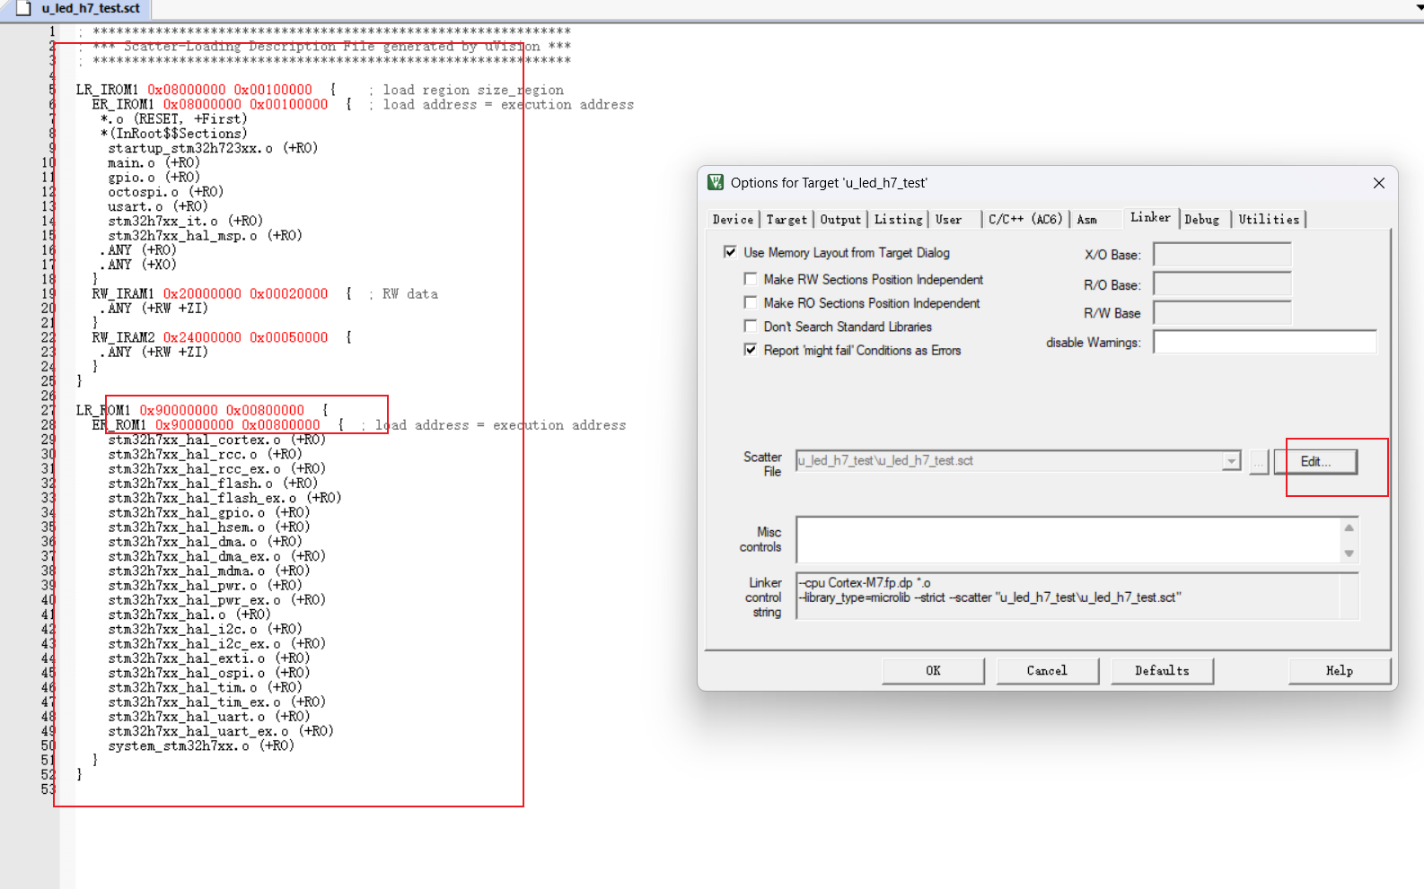This screenshot has width=1424, height=889.
Task: Click the "LR_ROM1 0x90000000 0x00800000" line
Action: point(190,410)
